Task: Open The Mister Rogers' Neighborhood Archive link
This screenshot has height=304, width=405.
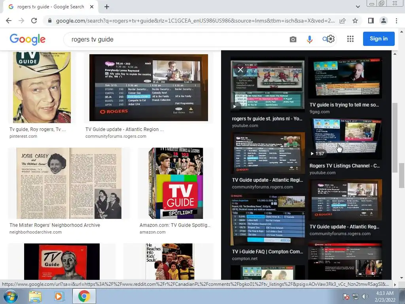Action: pyautogui.click(x=55, y=225)
